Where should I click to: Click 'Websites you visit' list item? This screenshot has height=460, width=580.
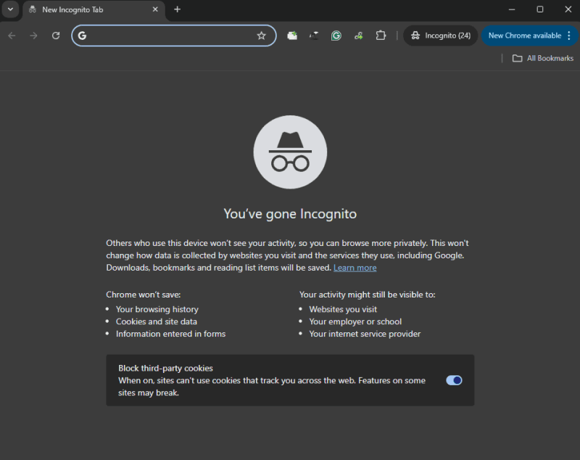pos(343,309)
